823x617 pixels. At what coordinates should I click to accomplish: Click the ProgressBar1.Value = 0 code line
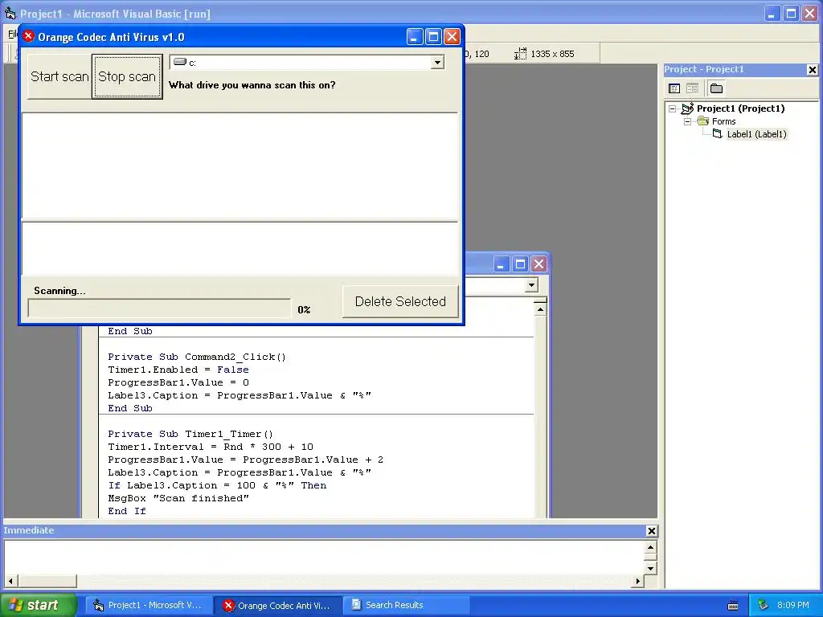(178, 382)
